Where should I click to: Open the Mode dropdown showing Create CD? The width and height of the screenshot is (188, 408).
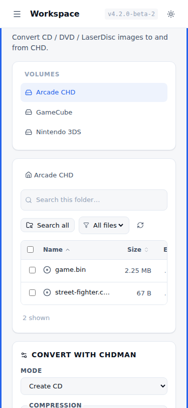94,386
